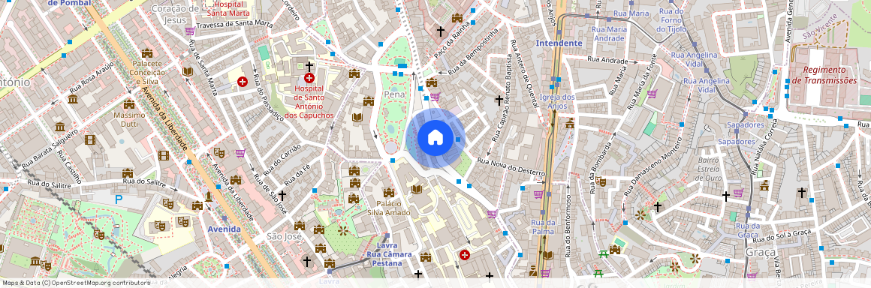Select the Rua Câmara Pestana label
Viewport: 871px width, 288px height.
click(x=389, y=259)
